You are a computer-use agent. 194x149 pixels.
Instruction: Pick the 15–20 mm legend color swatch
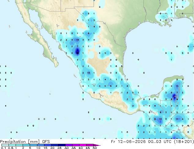click(47, 145)
